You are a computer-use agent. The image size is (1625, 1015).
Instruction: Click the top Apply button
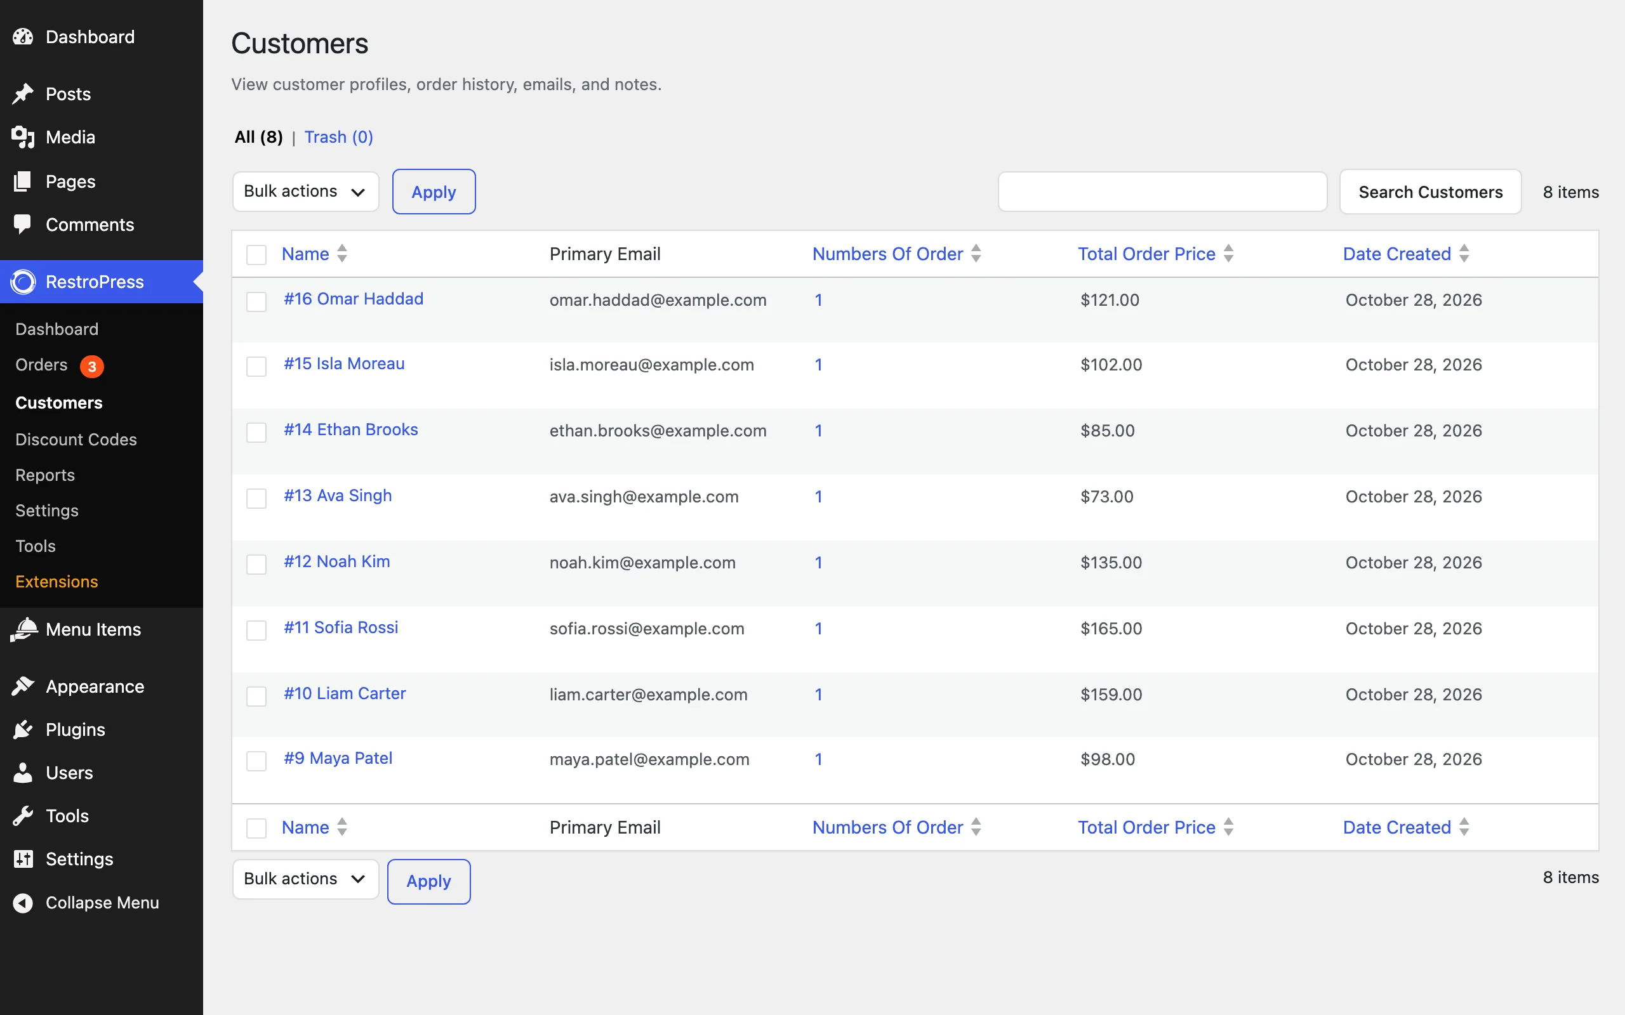point(434,192)
